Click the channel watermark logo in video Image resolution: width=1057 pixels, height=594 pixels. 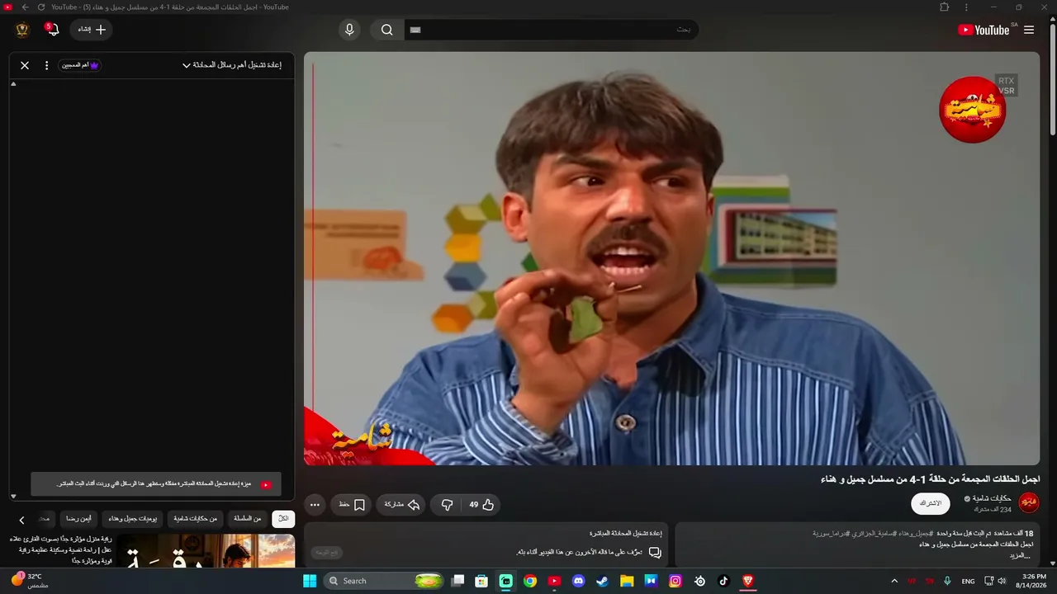pos(973,109)
